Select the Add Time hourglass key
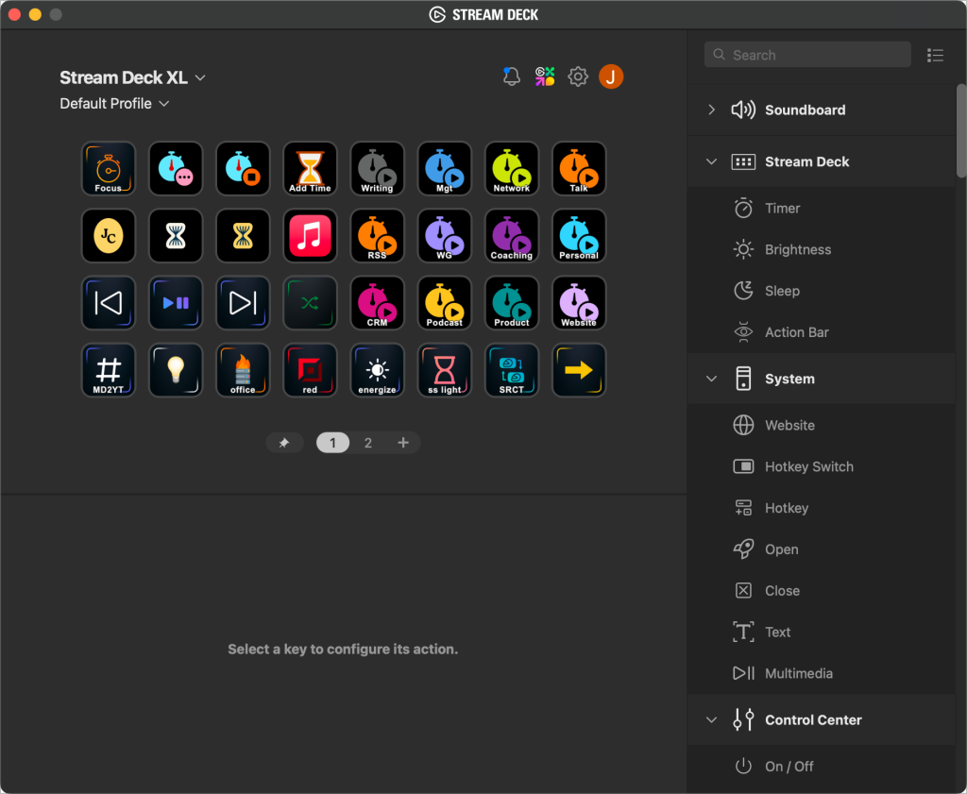 pyautogui.click(x=310, y=169)
